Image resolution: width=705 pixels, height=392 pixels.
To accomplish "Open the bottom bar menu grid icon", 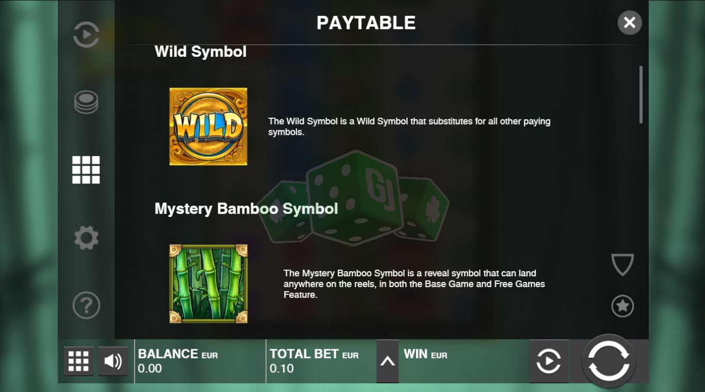I will (78, 361).
